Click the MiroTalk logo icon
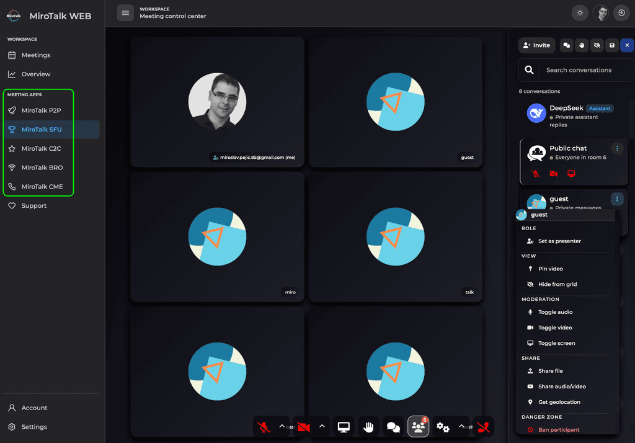Viewport: 635px width, 443px height. [14, 16]
